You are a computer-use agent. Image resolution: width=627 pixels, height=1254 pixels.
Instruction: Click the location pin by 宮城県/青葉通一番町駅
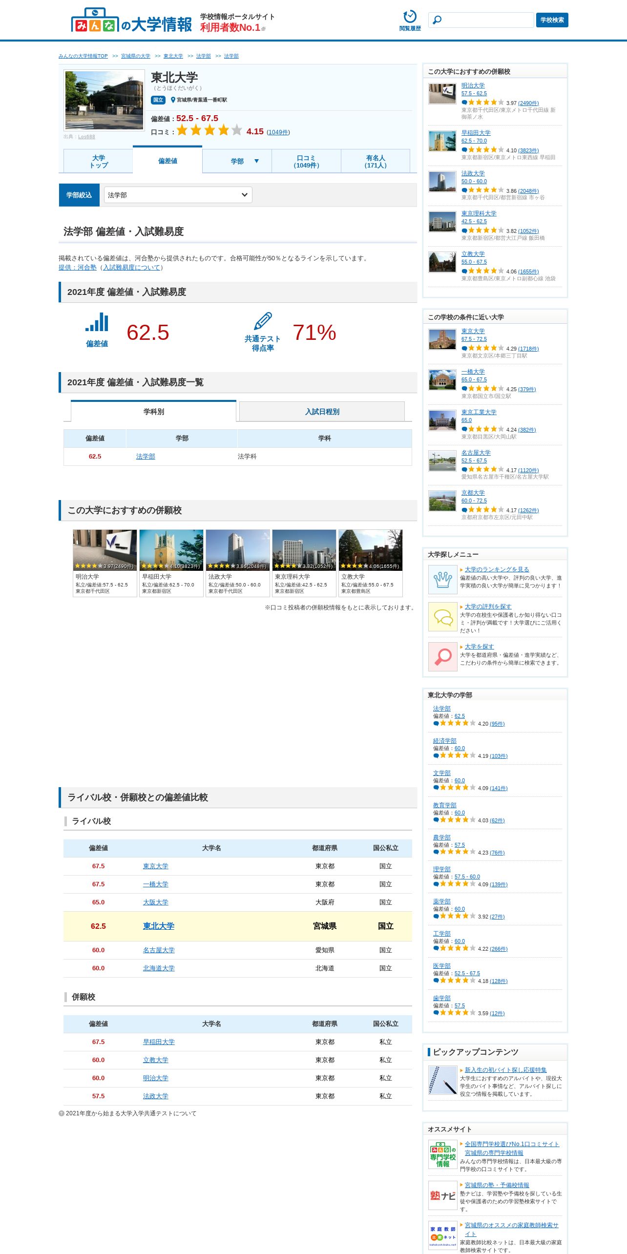tap(173, 100)
